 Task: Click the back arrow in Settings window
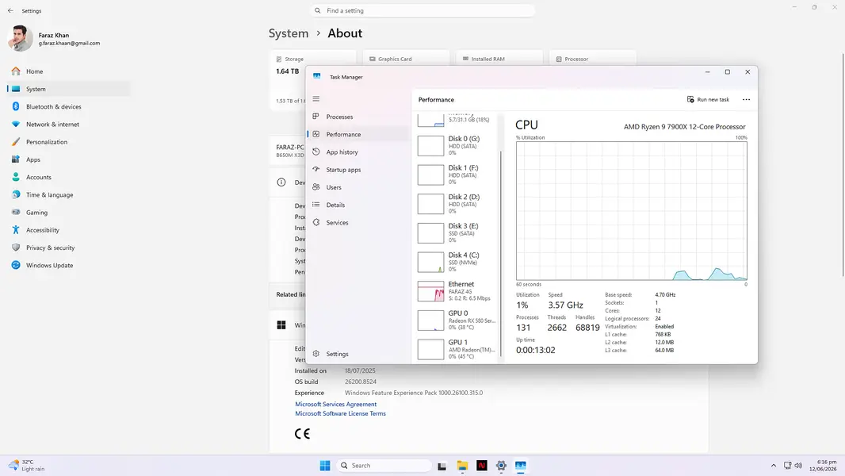tap(10, 11)
